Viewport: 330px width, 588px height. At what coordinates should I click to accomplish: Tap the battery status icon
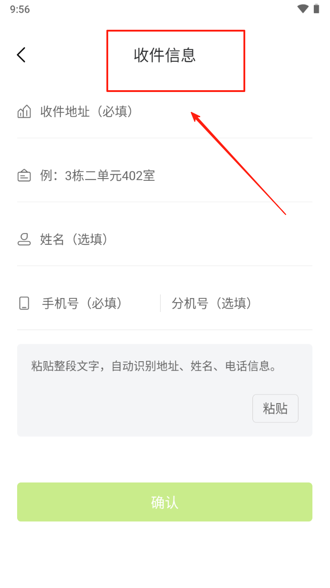316,9
